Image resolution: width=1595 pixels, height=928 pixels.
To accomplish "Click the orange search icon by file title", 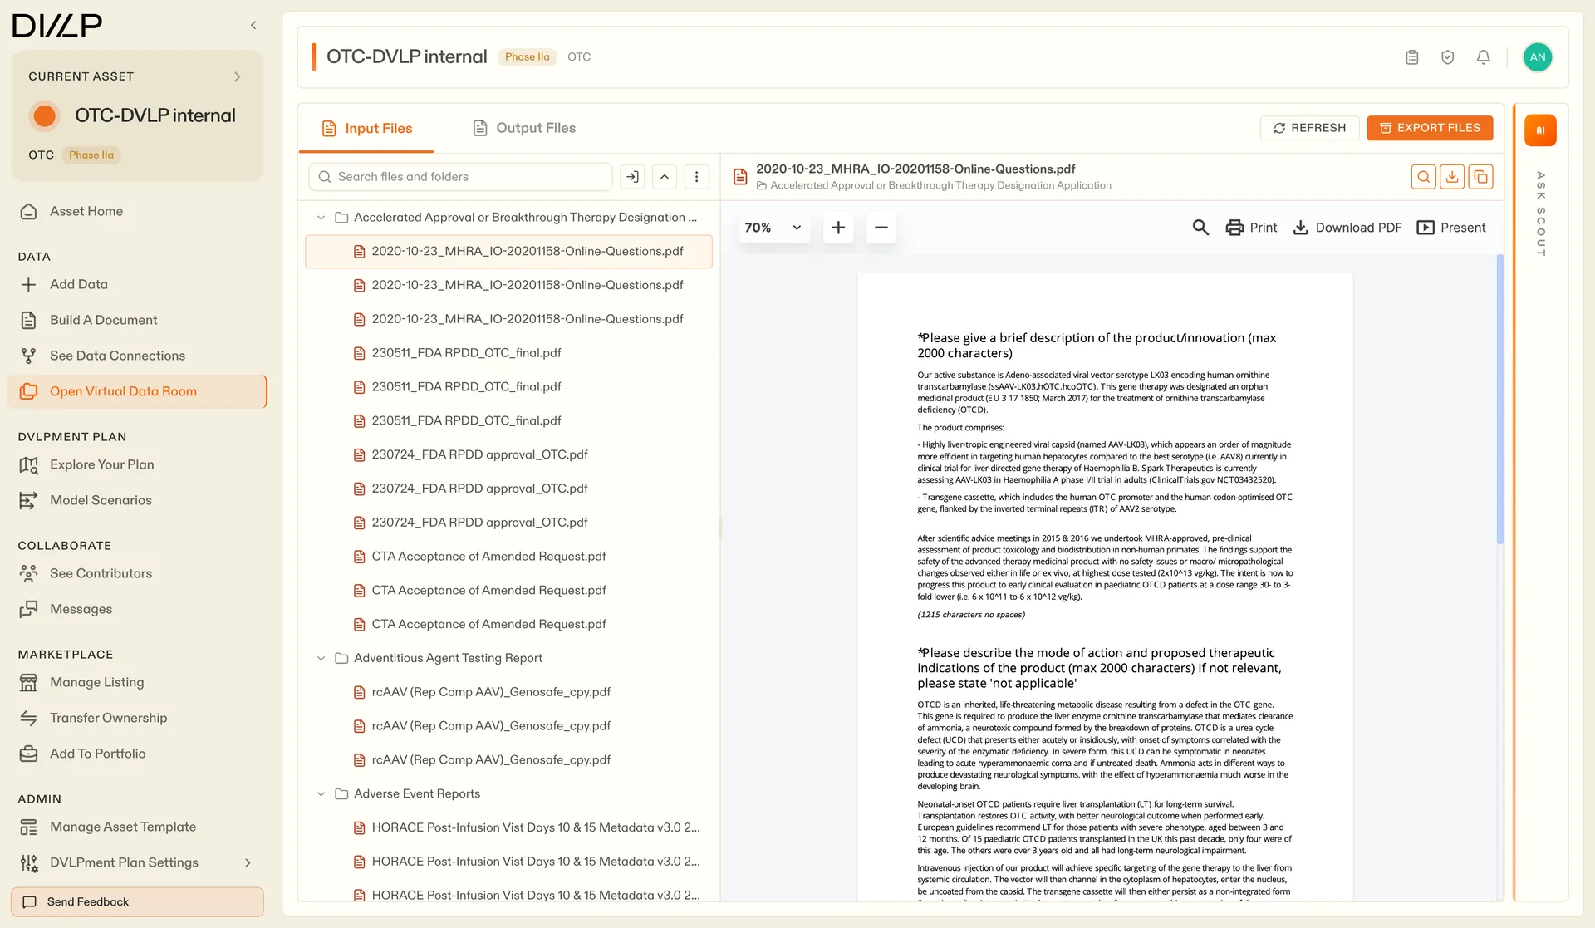I will tap(1424, 177).
